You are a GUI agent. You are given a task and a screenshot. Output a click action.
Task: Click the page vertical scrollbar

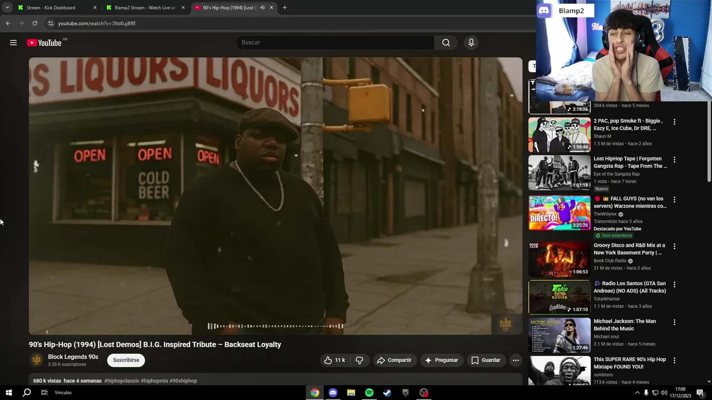pos(709,142)
